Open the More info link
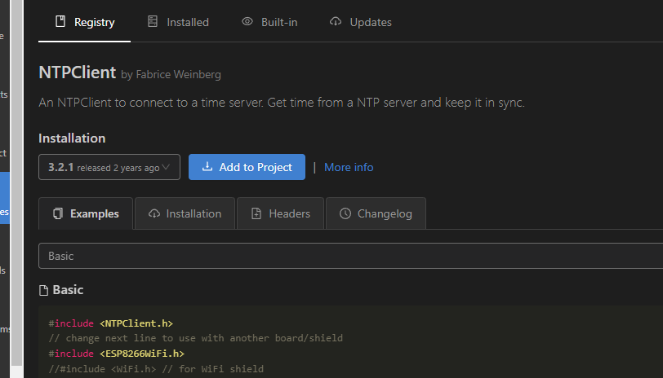 [x=349, y=168]
